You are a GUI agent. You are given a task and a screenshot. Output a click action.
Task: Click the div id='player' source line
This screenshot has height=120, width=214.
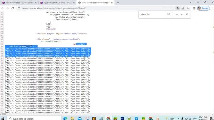(x=62, y=34)
